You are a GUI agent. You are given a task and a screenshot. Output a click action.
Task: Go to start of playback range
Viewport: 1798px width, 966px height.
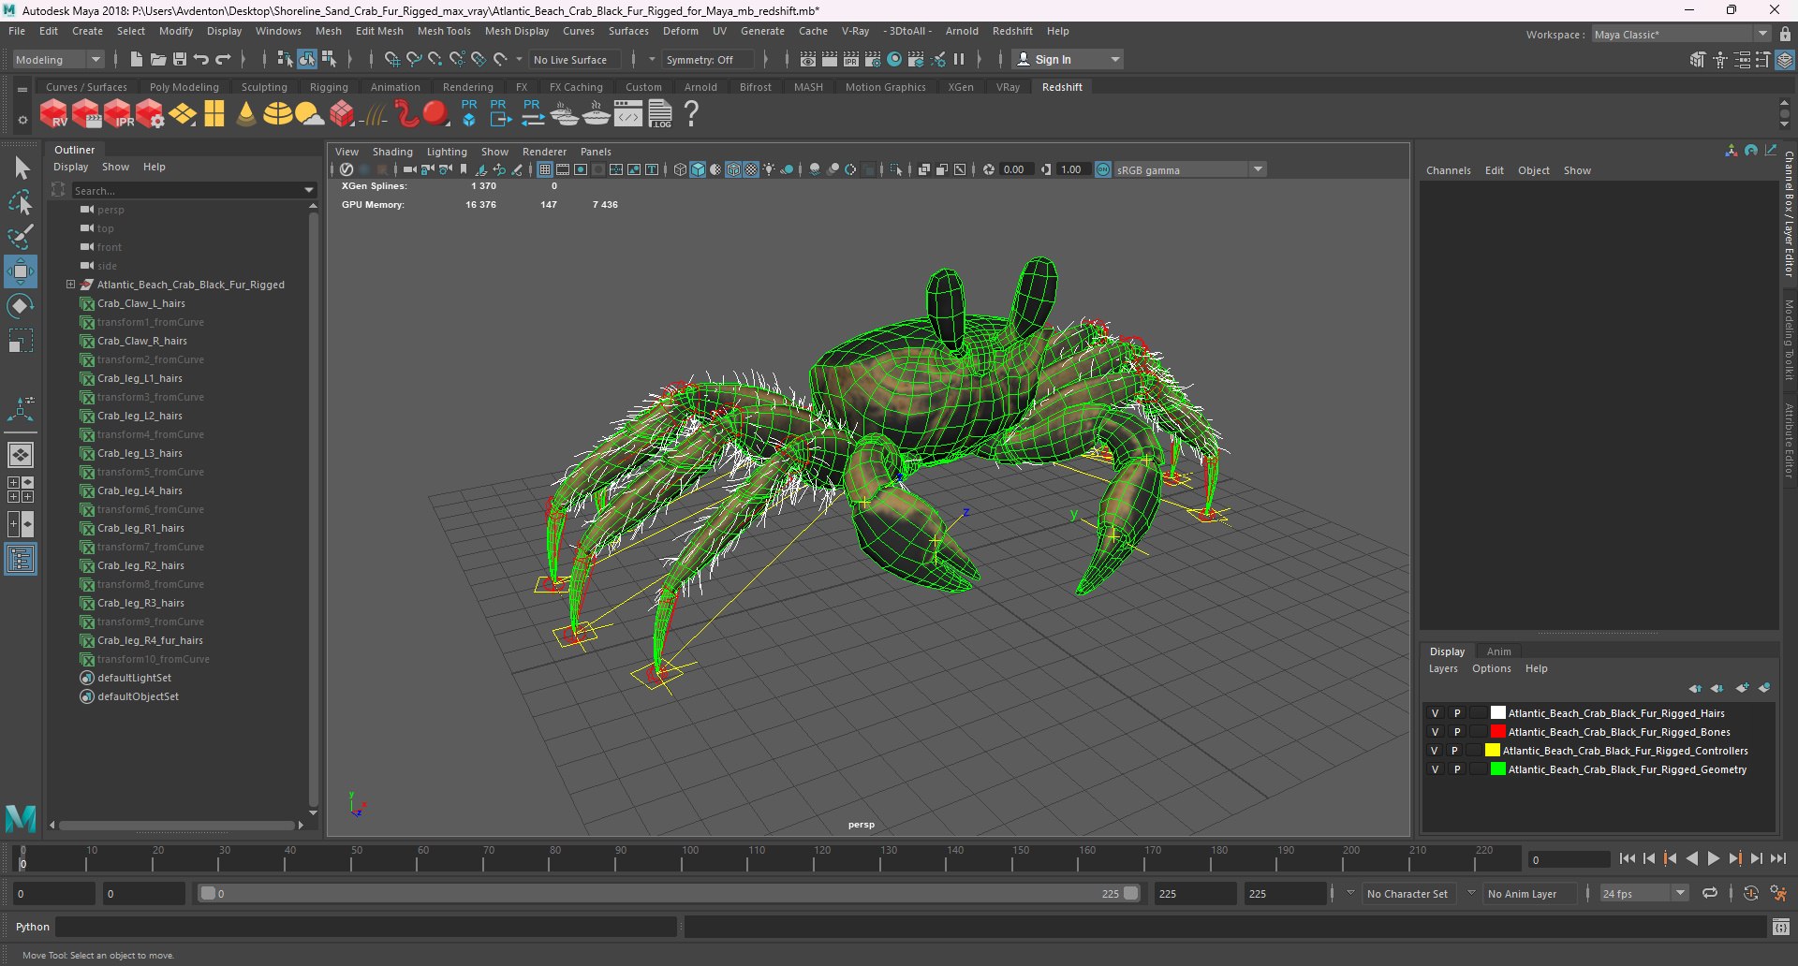coord(1628,858)
